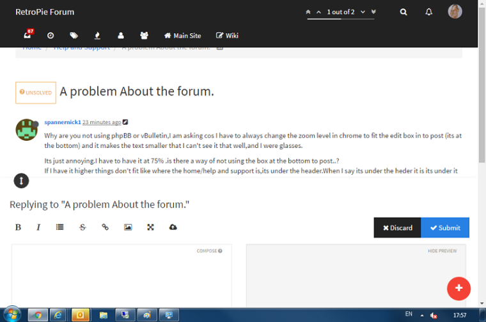Open Internet Explorer from taskbar
The image size is (486, 322).
point(58,315)
